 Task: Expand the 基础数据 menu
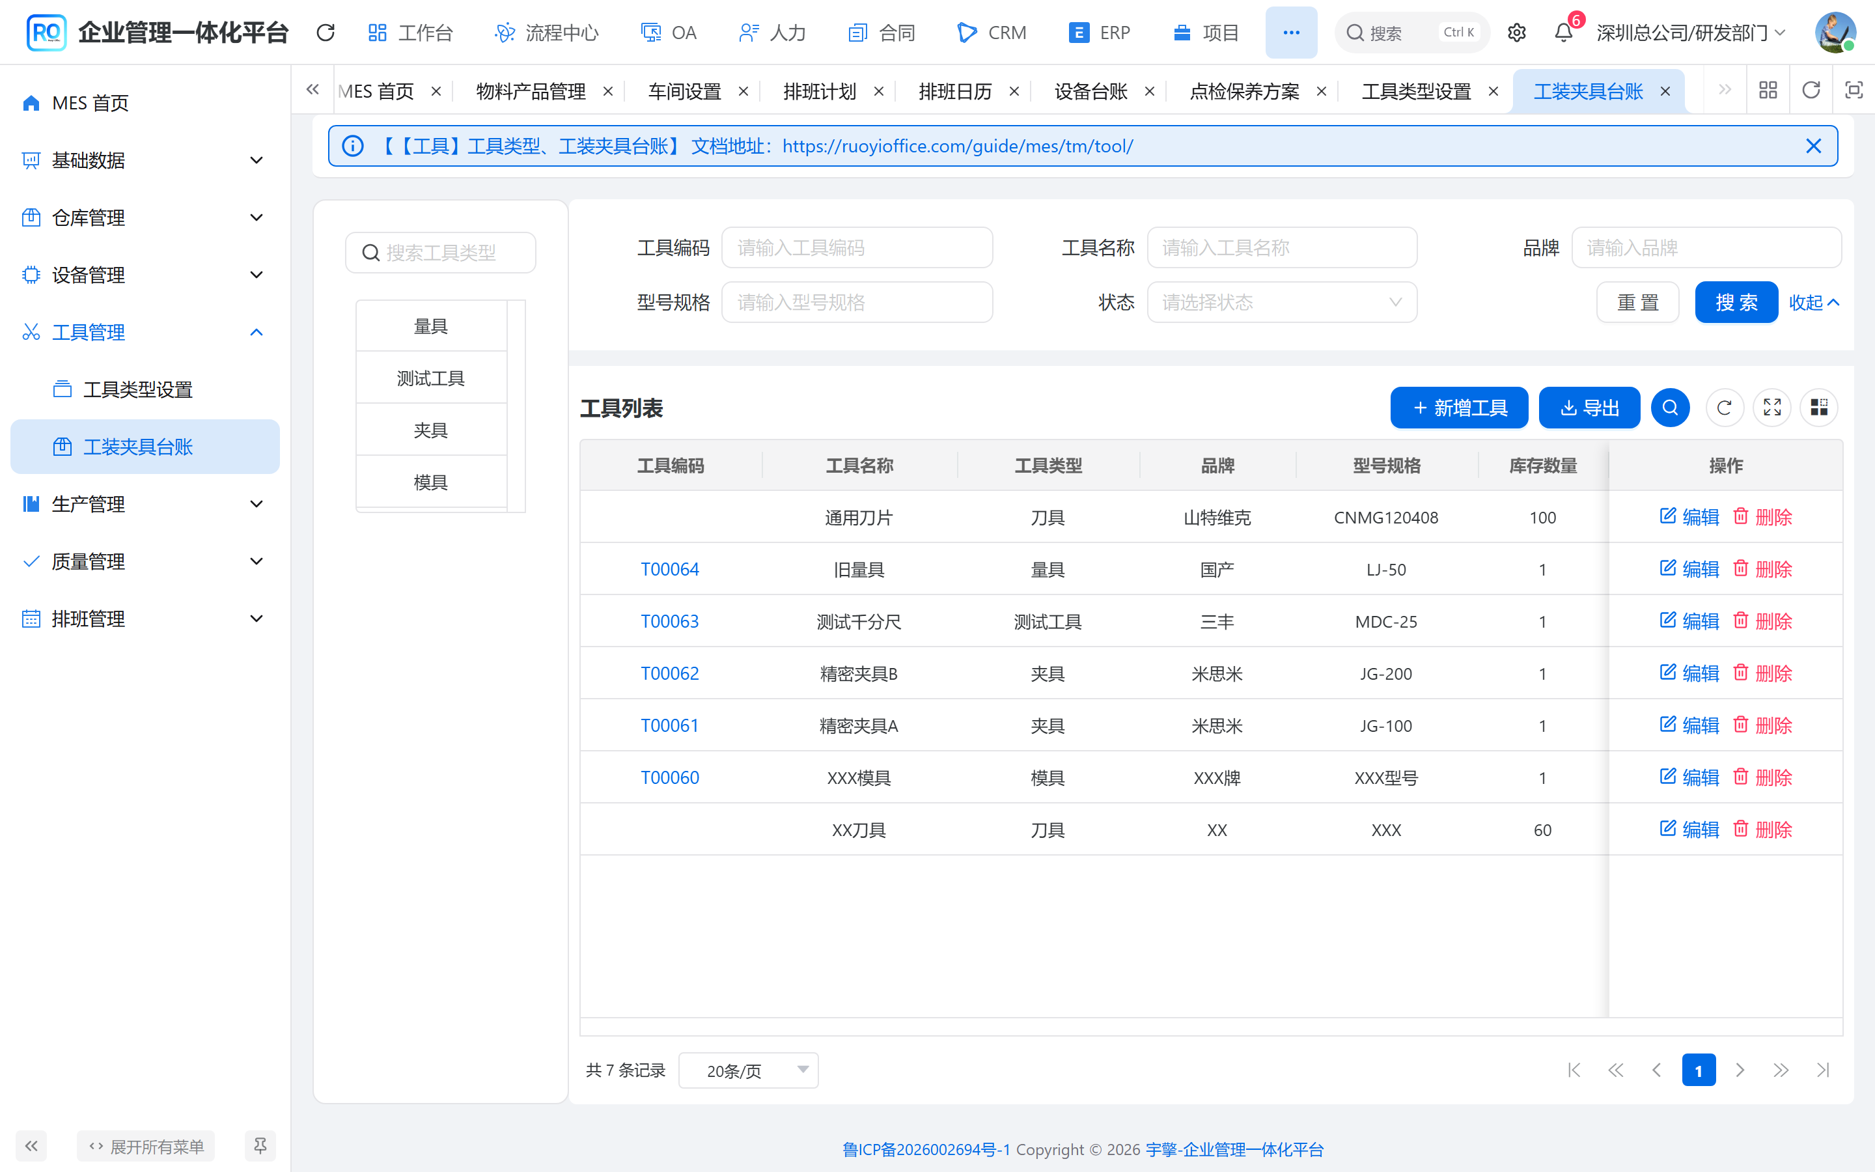tap(145, 160)
